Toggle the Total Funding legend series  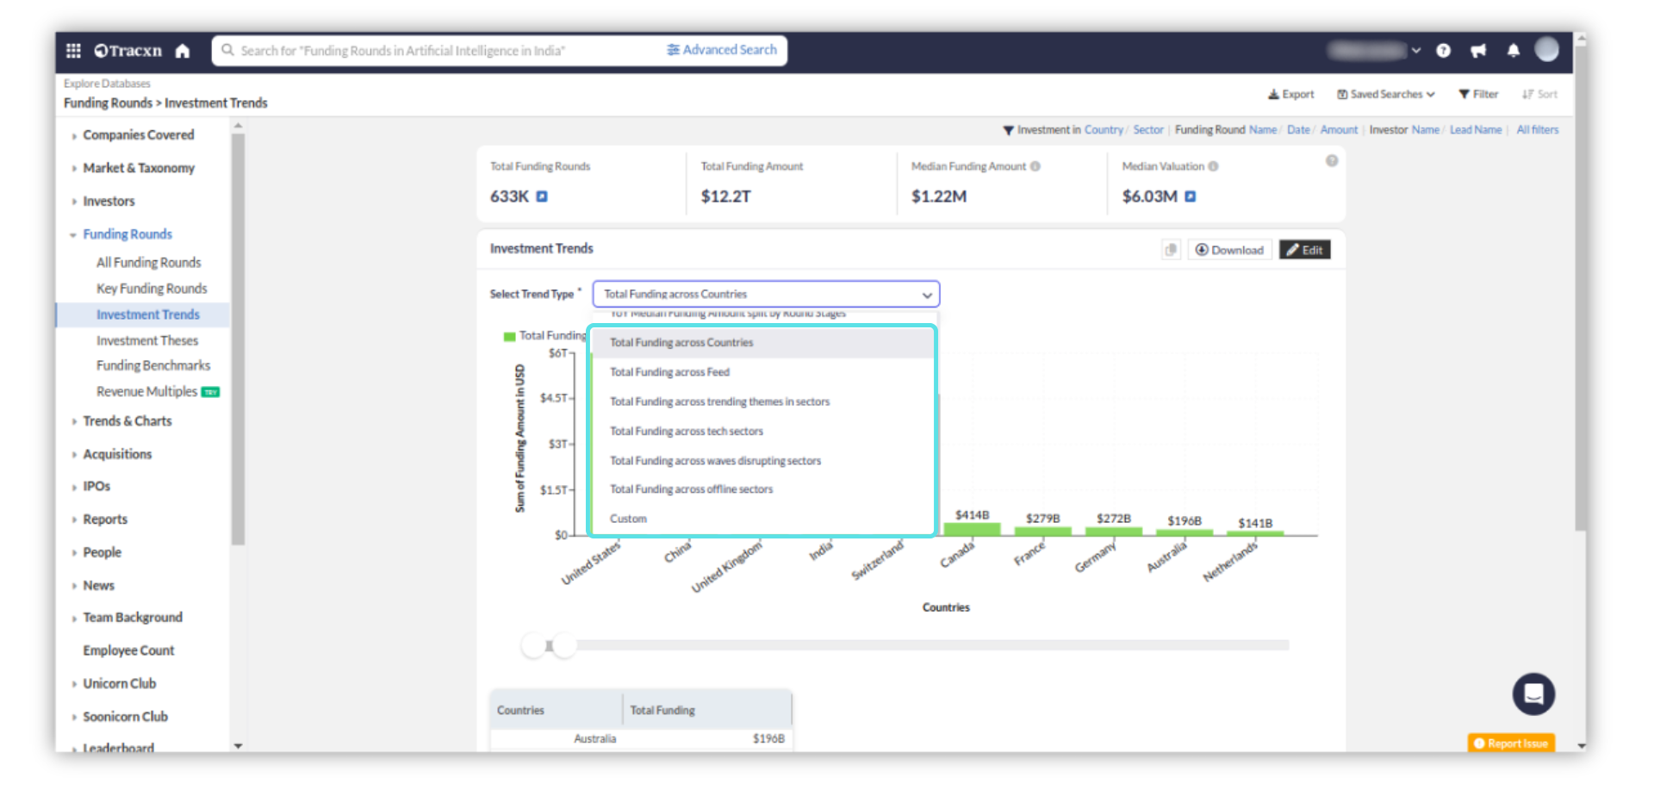510,336
